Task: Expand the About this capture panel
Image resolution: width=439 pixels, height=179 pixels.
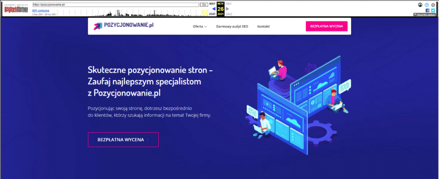Action: click(424, 15)
